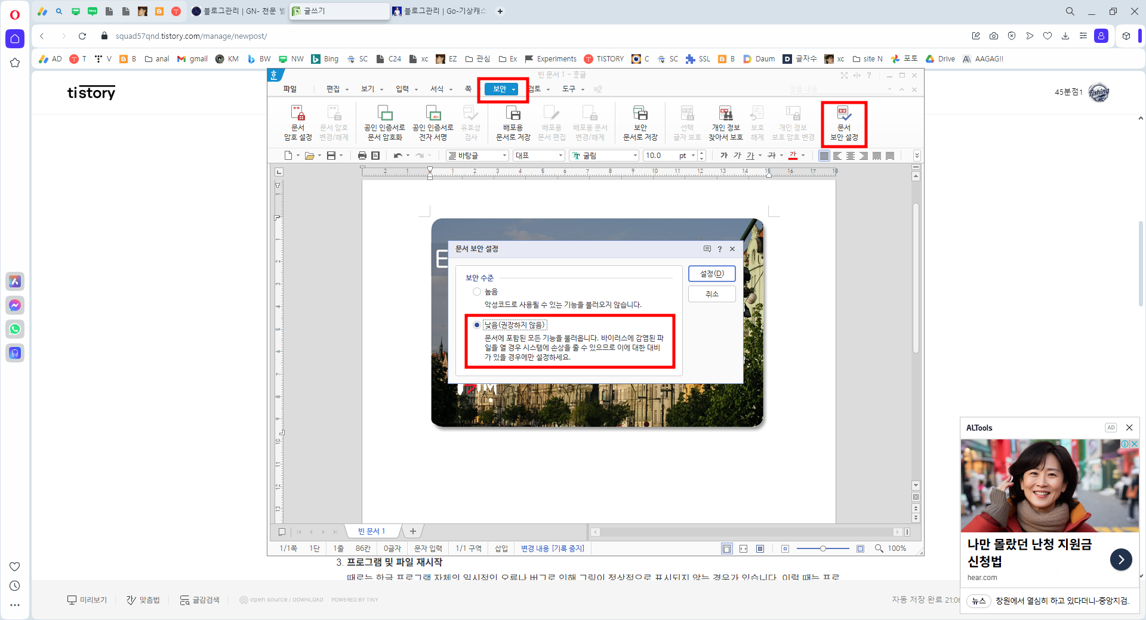Click the undo arrow icon
The height and width of the screenshot is (620, 1146).
point(398,156)
